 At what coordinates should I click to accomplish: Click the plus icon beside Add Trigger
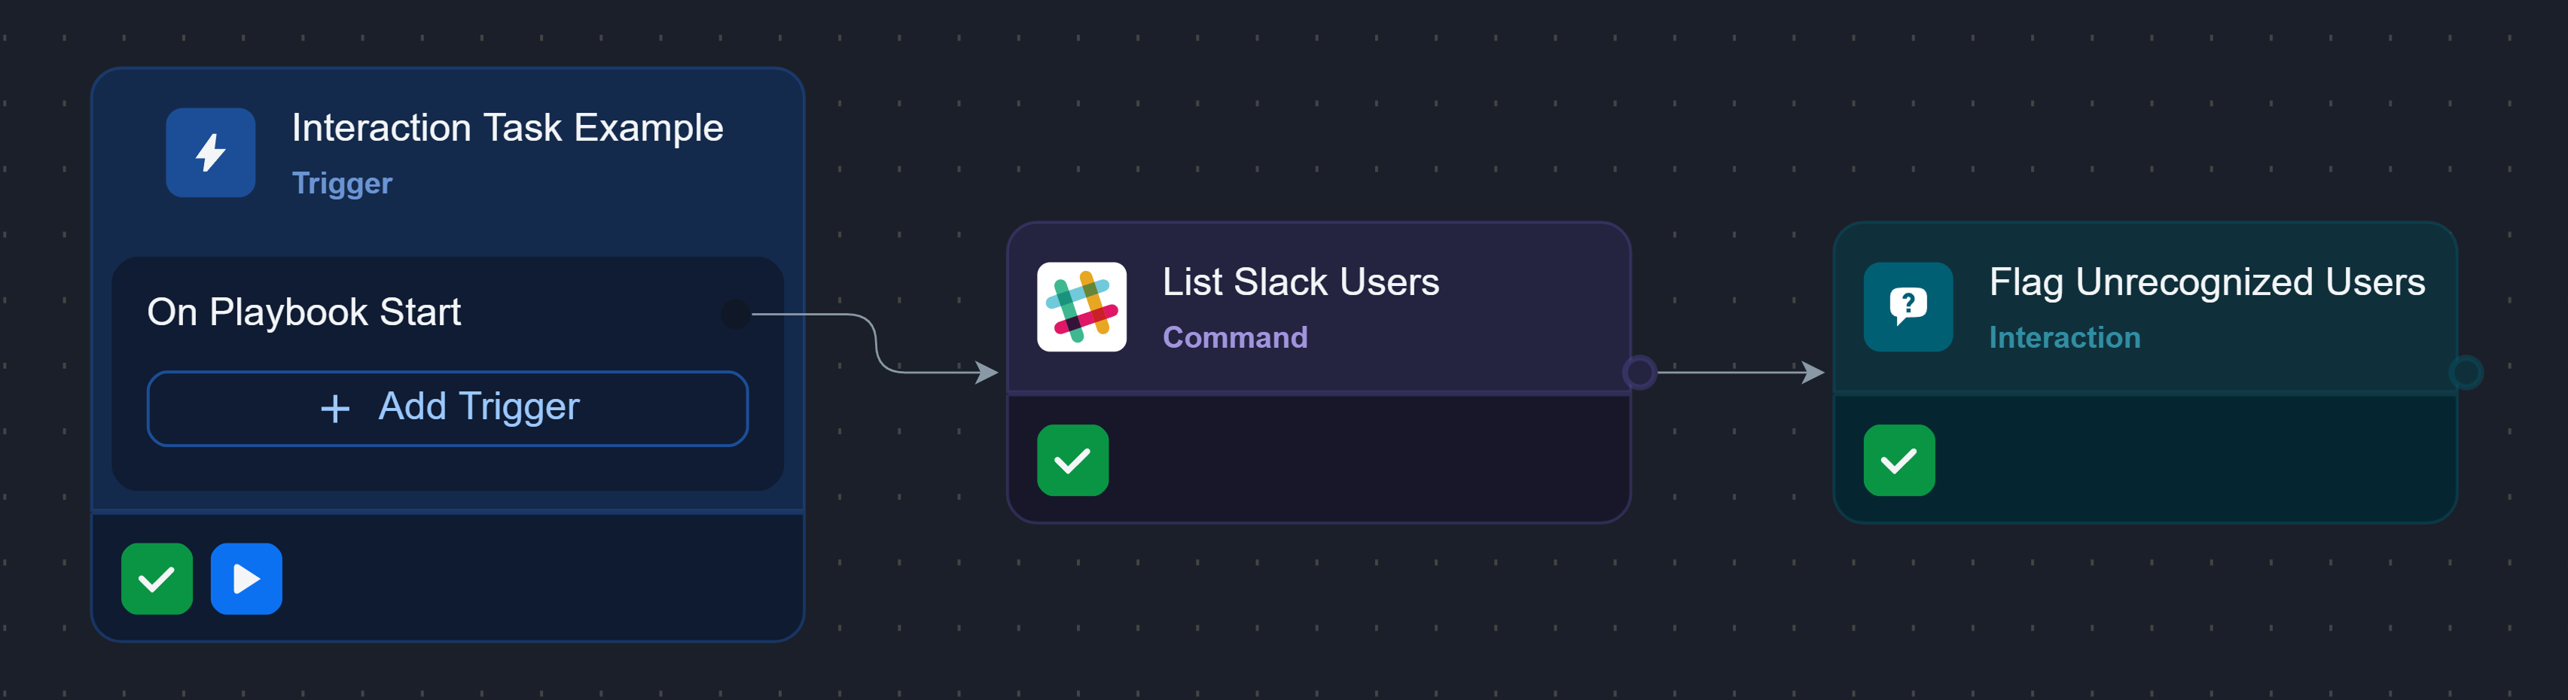[x=335, y=408]
